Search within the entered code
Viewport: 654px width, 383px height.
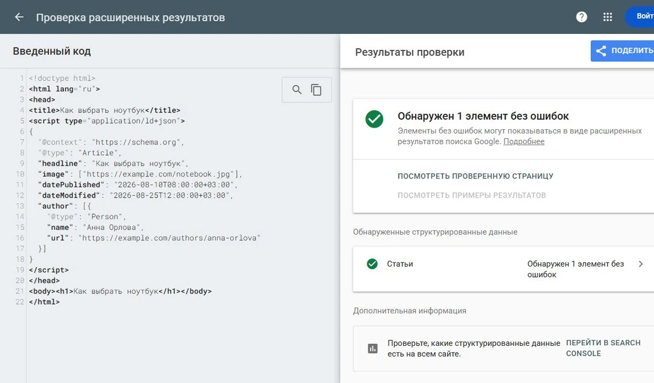[296, 90]
